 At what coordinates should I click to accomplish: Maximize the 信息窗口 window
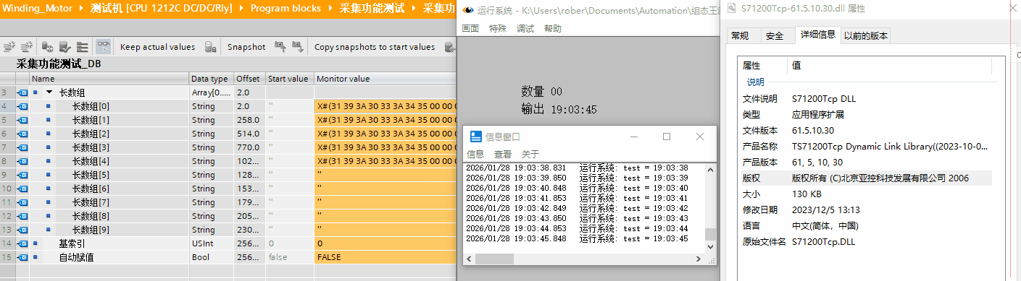(667, 137)
